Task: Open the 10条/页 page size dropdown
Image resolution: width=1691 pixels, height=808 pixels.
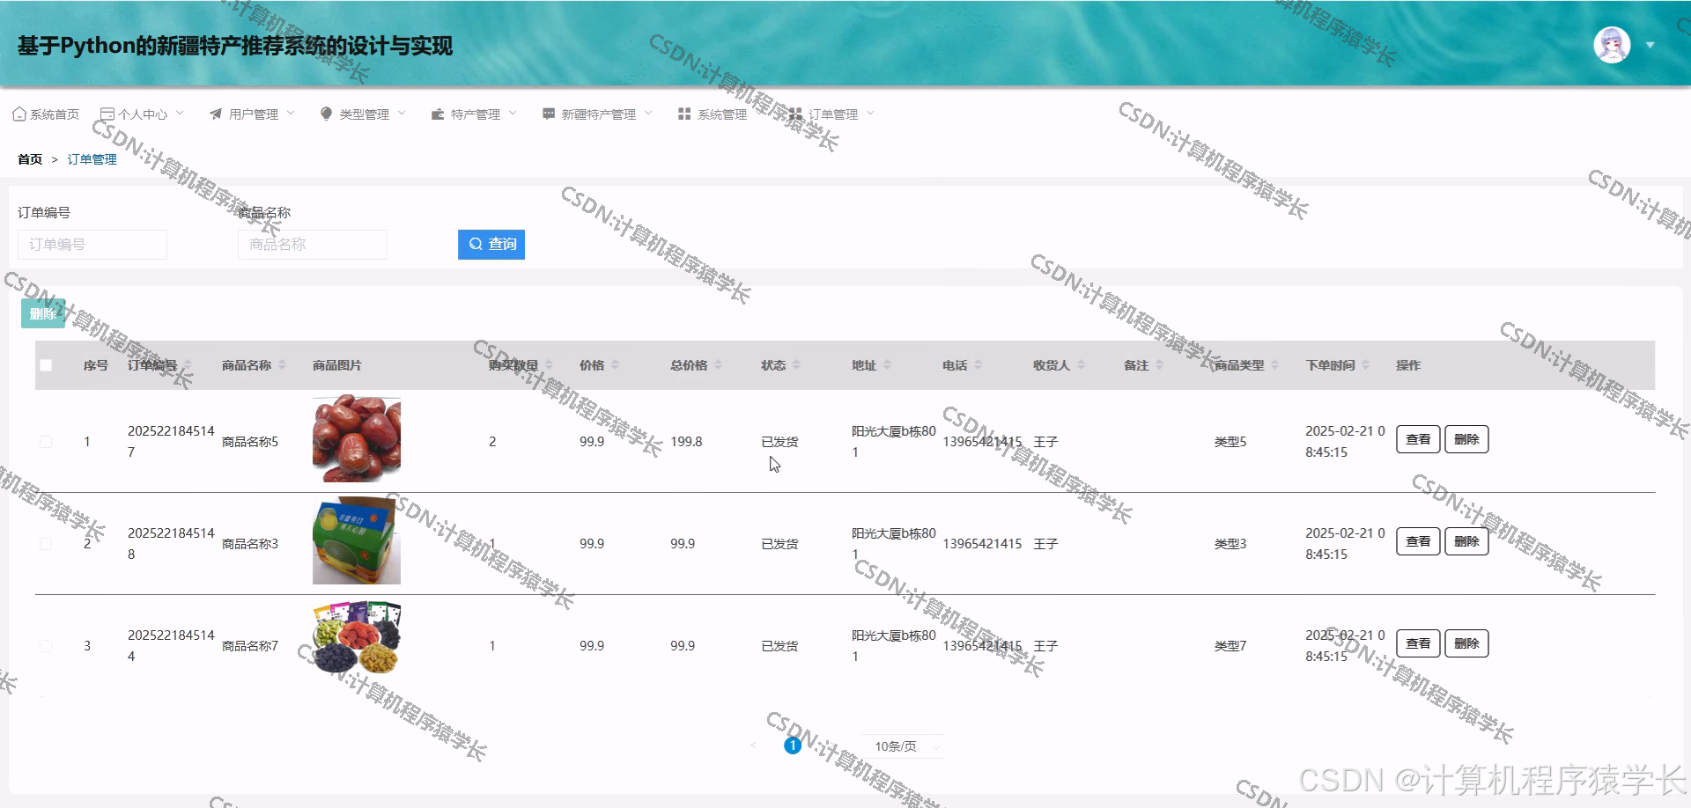Action: 902,746
